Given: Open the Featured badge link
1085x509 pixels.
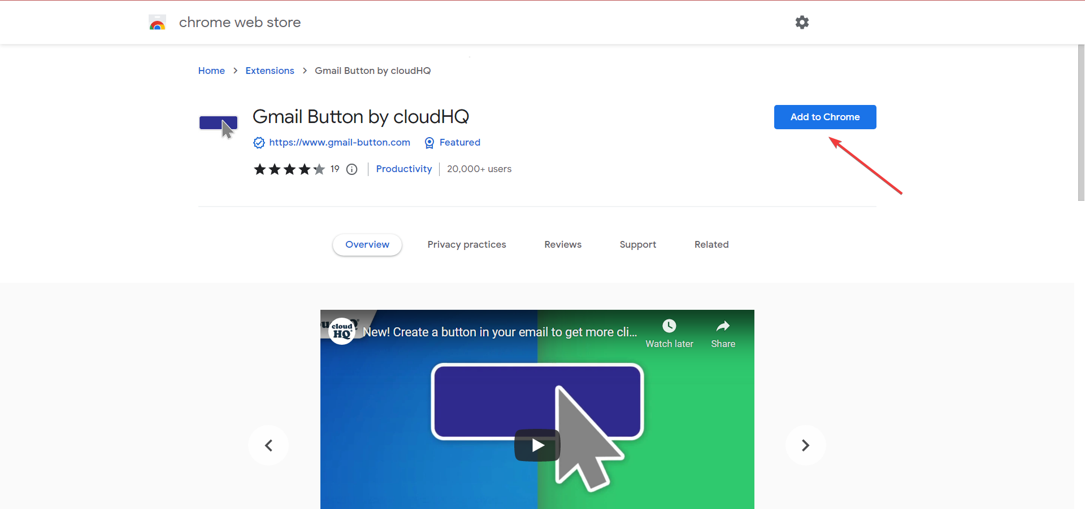Looking at the screenshot, I should click(460, 143).
